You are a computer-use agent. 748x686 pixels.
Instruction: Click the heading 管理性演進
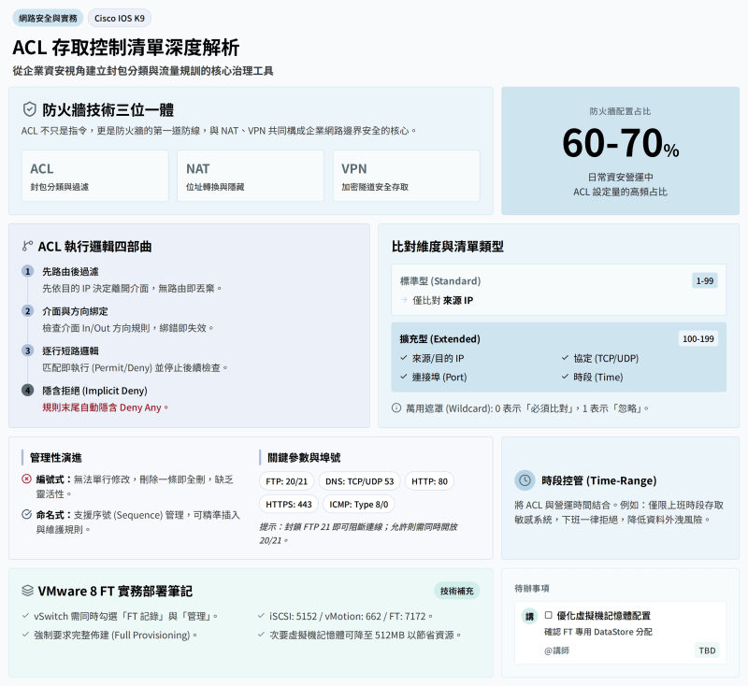click(x=56, y=458)
